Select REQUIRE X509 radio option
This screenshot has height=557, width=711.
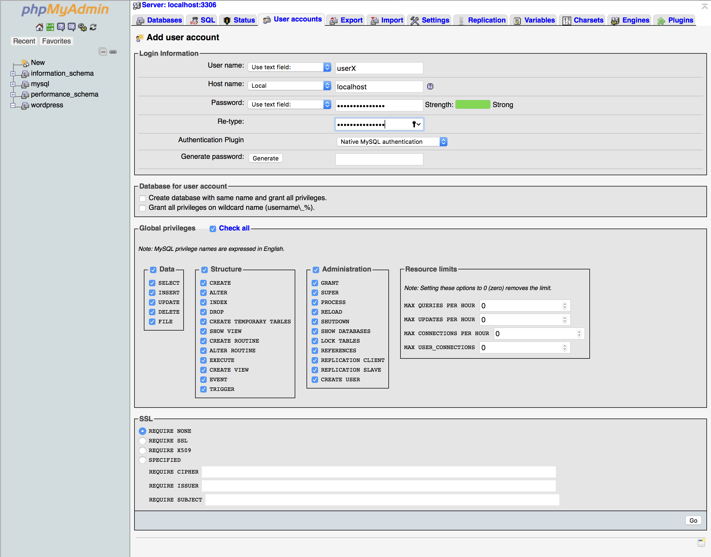tap(143, 450)
